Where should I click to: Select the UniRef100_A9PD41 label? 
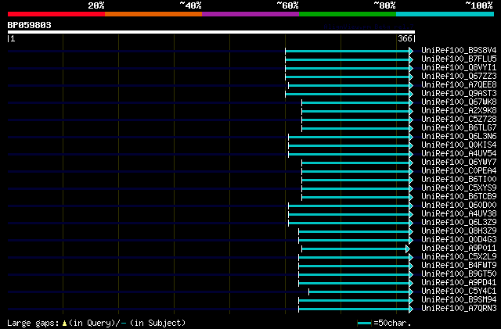coord(459,283)
